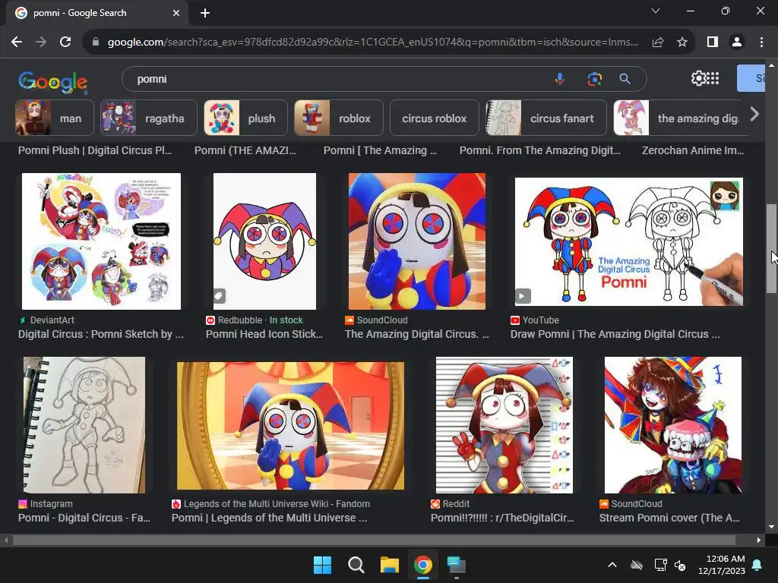Open 'Stream Pomni cover (The A...' result
This screenshot has width=778, height=583.
coord(669,518)
